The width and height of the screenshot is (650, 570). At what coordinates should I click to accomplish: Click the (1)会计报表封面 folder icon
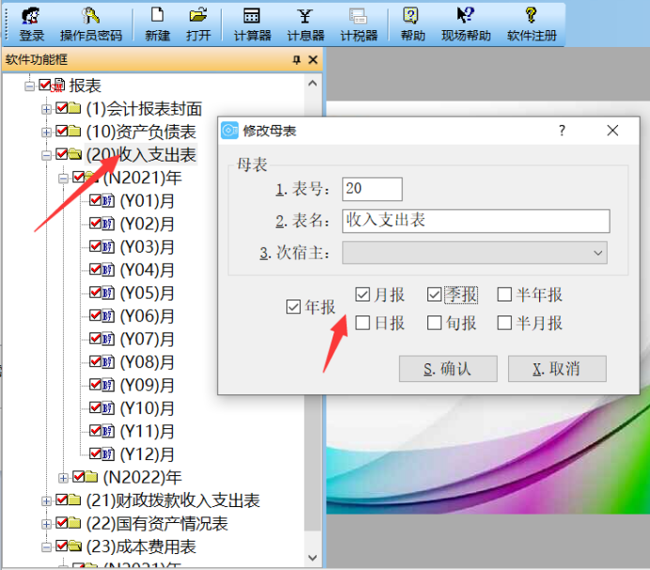click(x=74, y=108)
